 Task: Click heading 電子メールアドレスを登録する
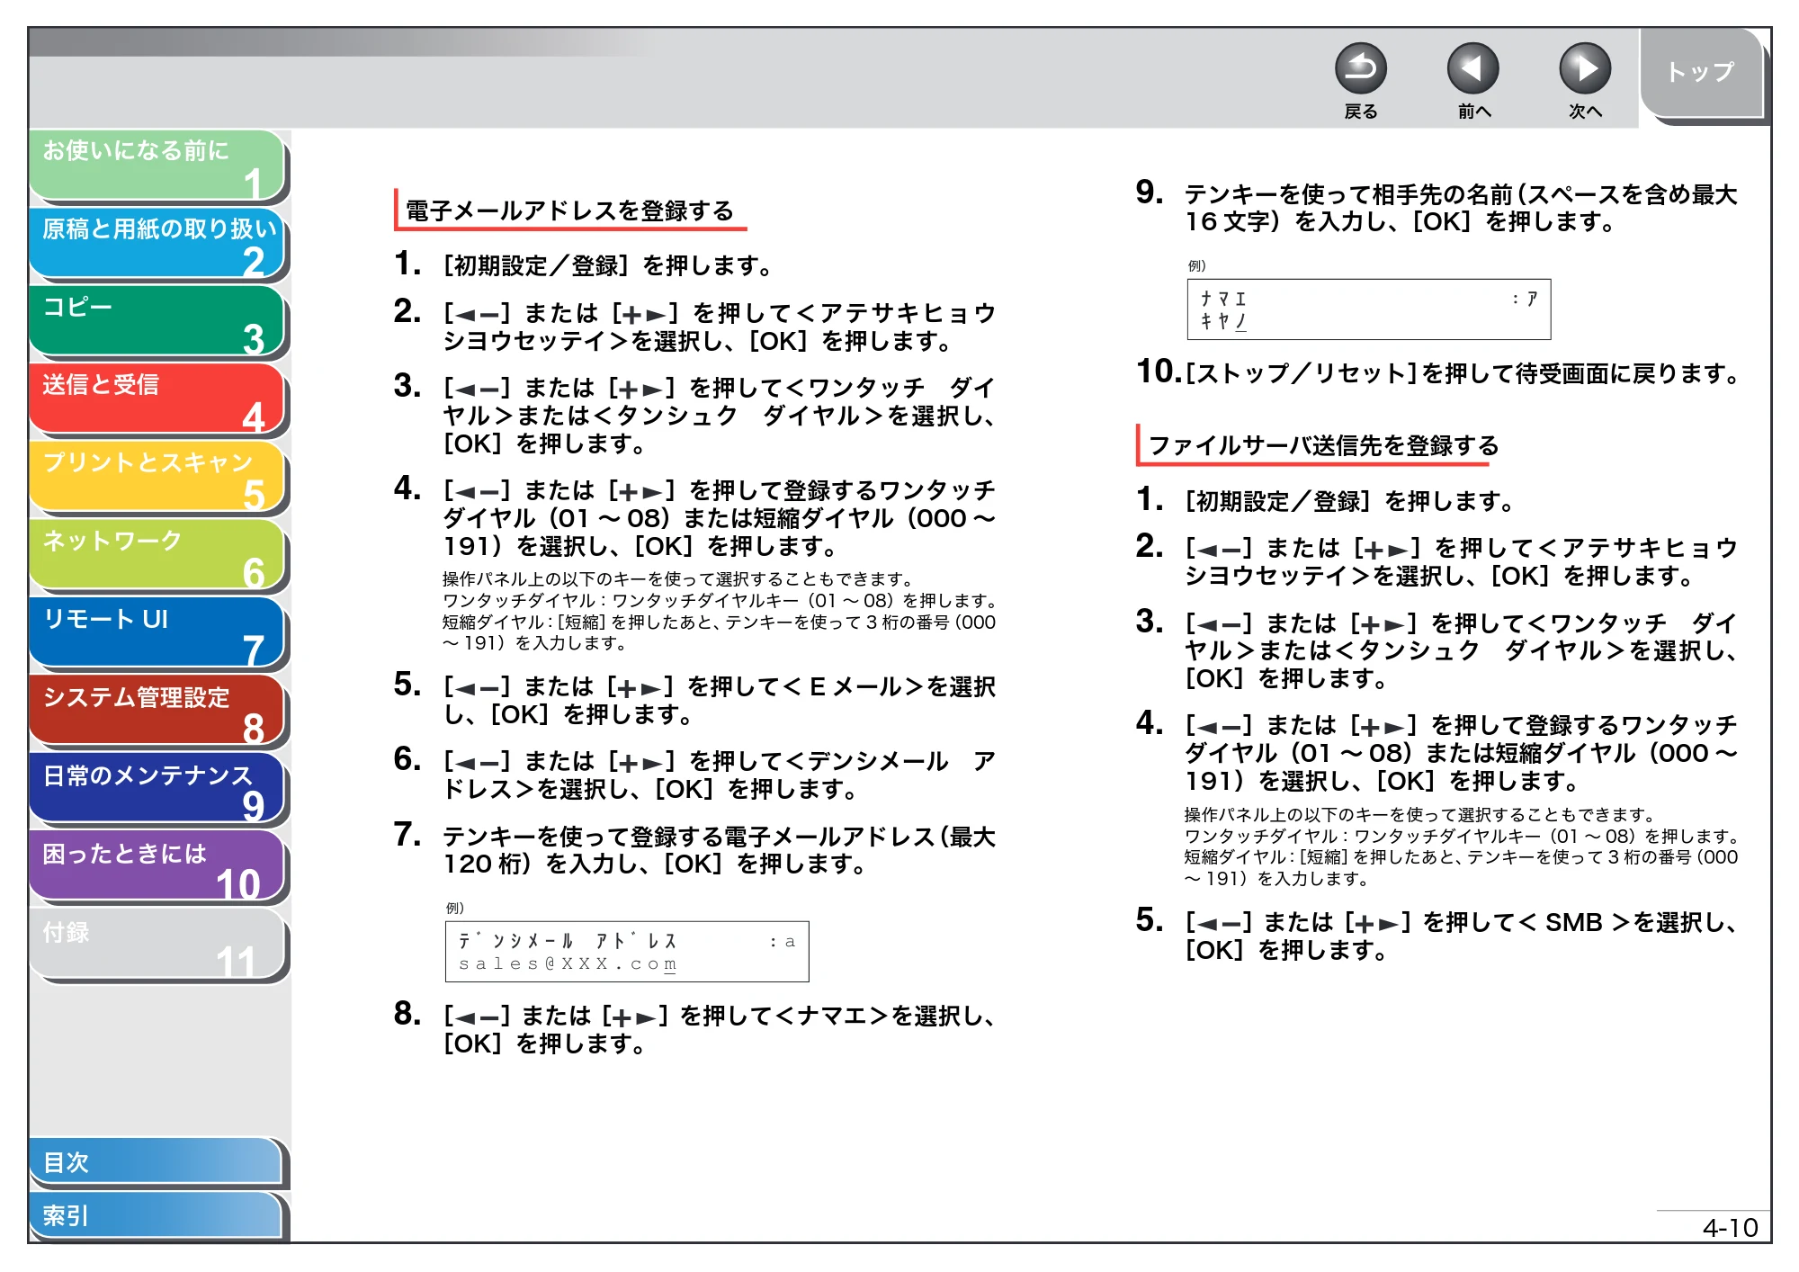click(569, 211)
